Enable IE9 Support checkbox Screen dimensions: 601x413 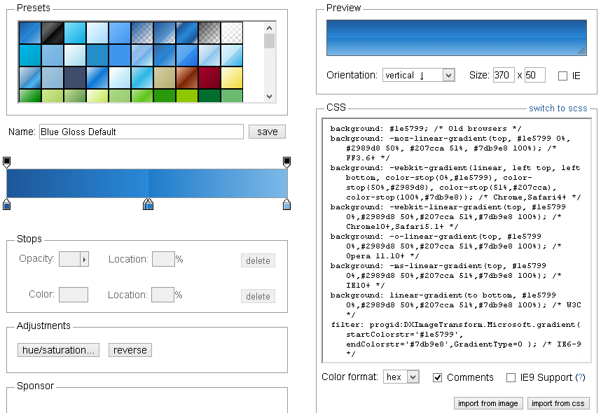[511, 378]
